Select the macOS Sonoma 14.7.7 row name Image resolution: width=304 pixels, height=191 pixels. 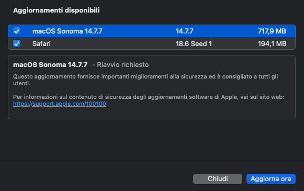[67, 31]
